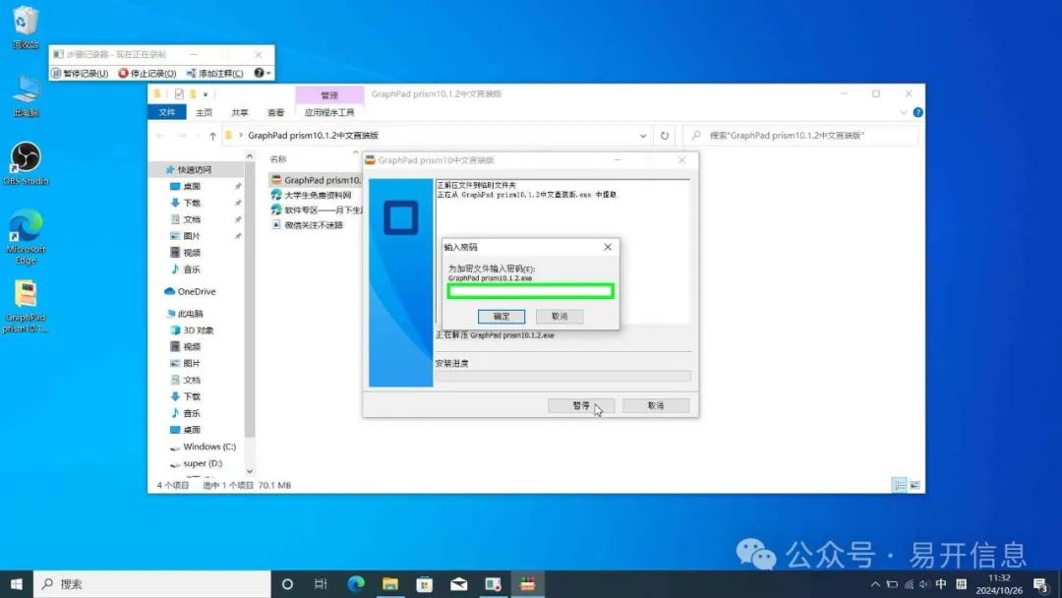The image size is (1062, 598).
Task: Click the 管理 contextual tab
Action: click(x=329, y=94)
